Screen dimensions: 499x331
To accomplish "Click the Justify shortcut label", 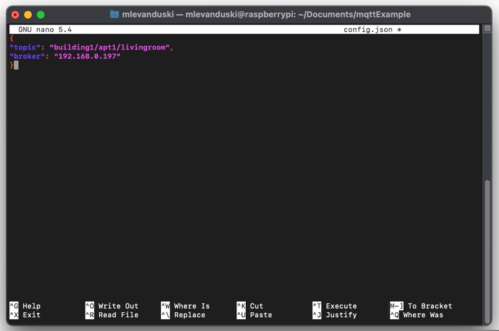I will 341,315.
